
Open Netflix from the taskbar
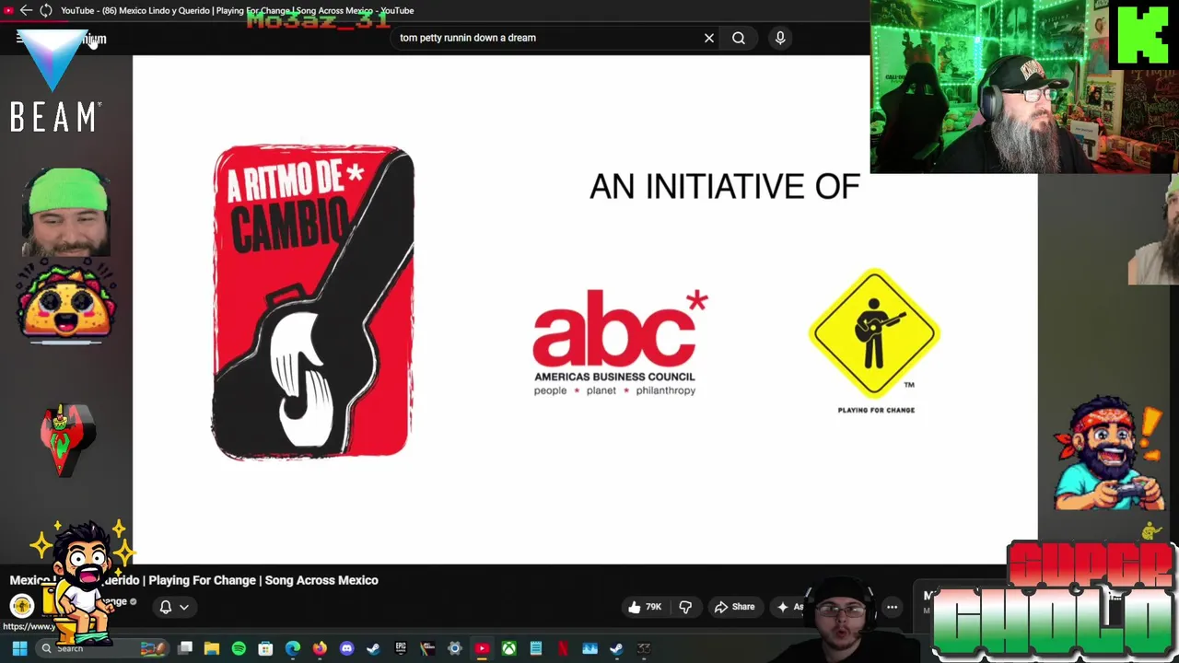click(563, 648)
